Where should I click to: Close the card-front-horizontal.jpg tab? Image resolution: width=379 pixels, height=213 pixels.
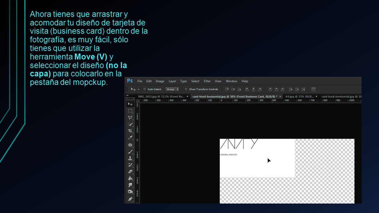(280, 96)
